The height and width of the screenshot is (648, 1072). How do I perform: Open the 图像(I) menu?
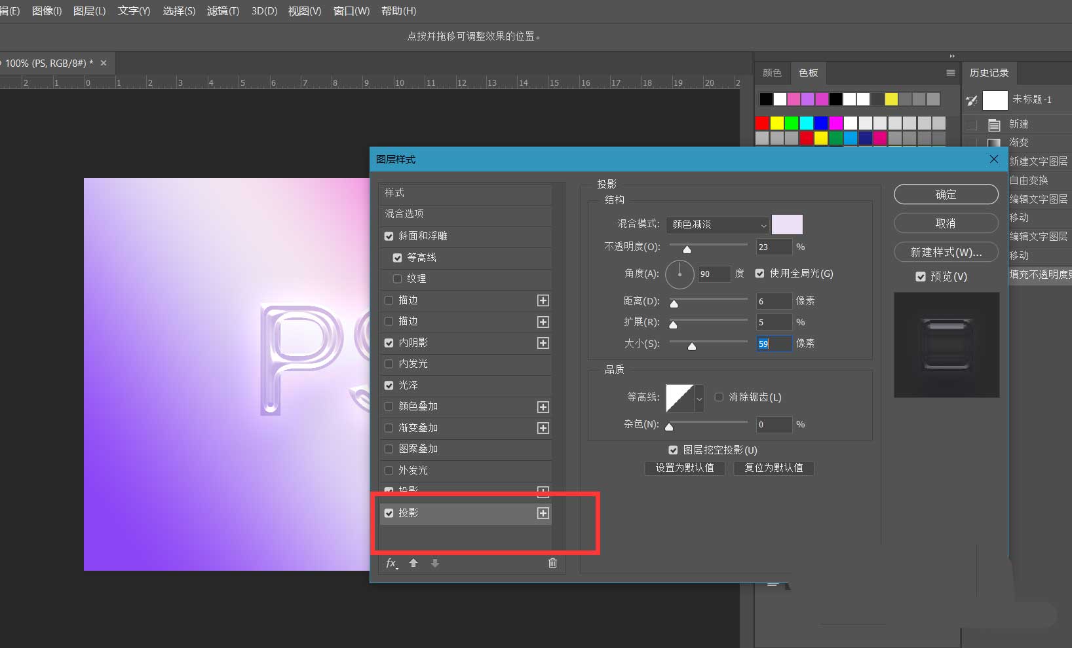pos(47,11)
